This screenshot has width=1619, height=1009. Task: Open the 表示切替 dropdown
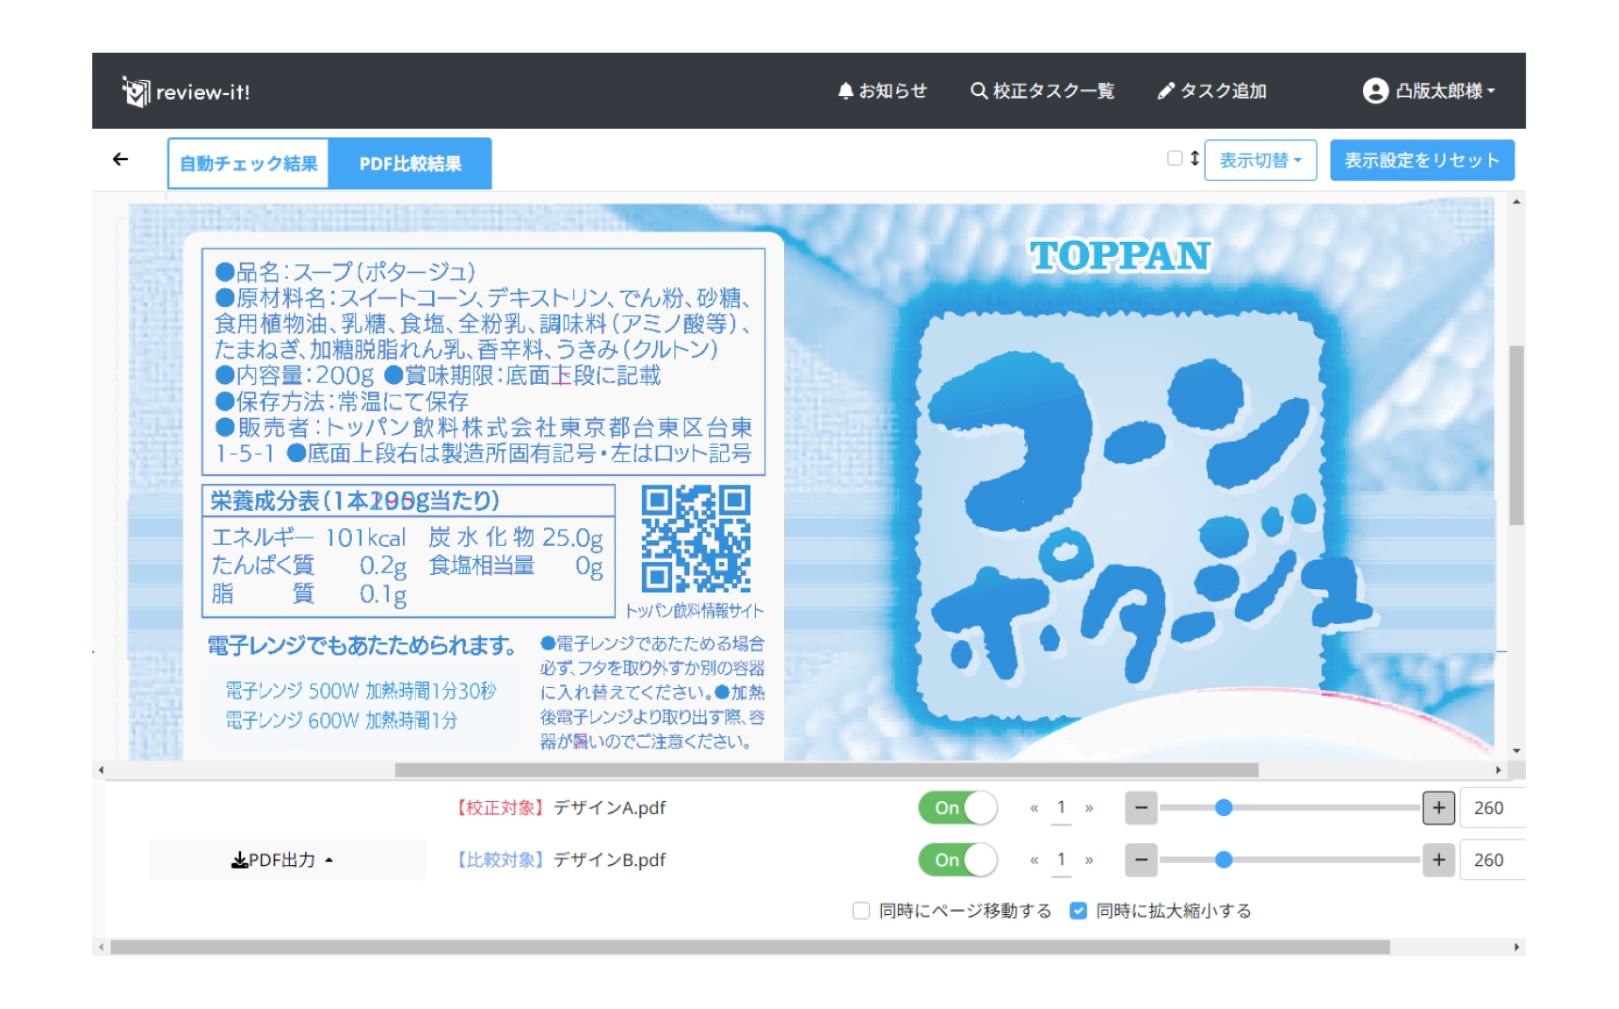pyautogui.click(x=1260, y=160)
